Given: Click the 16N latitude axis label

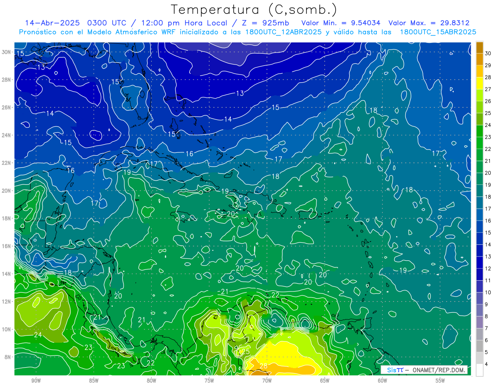Looking at the screenshot, I should 6,246.
